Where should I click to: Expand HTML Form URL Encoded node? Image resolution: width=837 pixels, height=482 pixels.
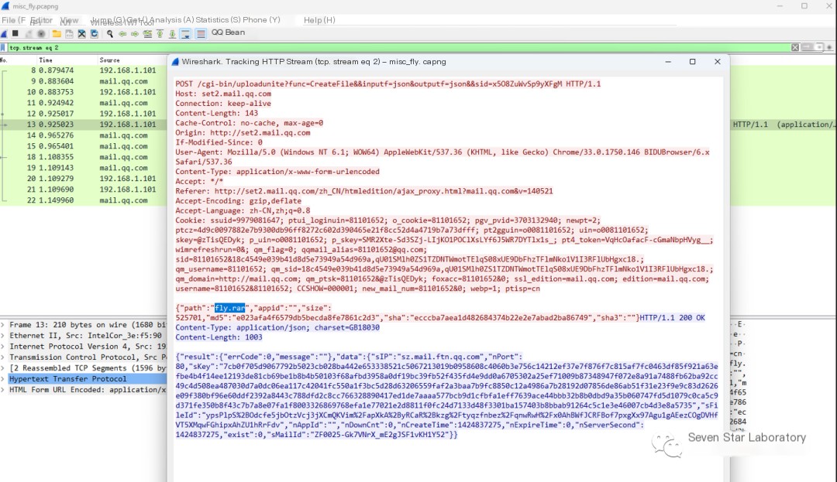[x=3, y=390]
